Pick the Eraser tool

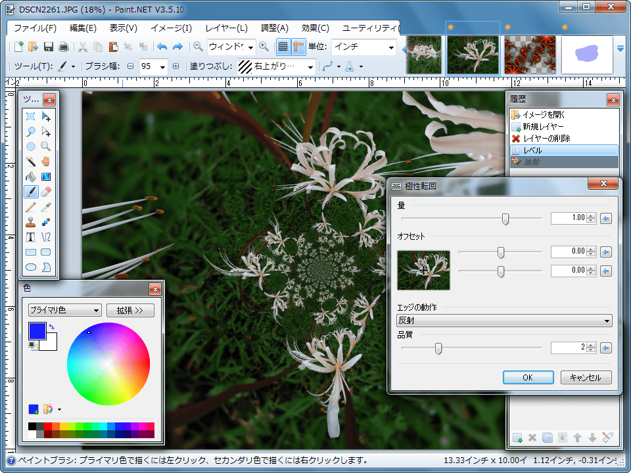tap(46, 191)
